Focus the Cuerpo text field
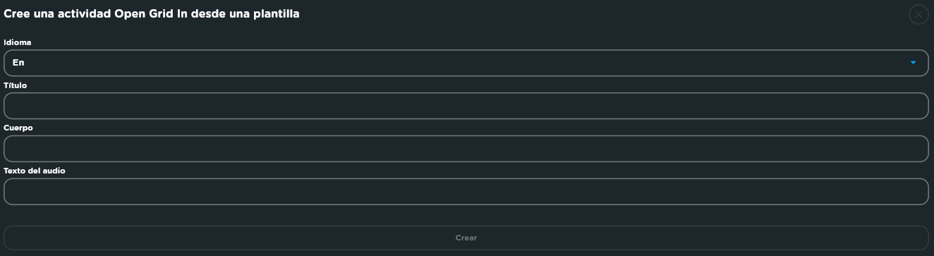The height and width of the screenshot is (256, 934). click(466, 149)
